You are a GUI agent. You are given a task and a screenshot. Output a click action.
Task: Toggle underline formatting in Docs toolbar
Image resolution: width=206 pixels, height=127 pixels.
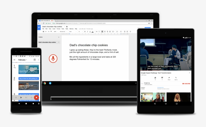90,32
